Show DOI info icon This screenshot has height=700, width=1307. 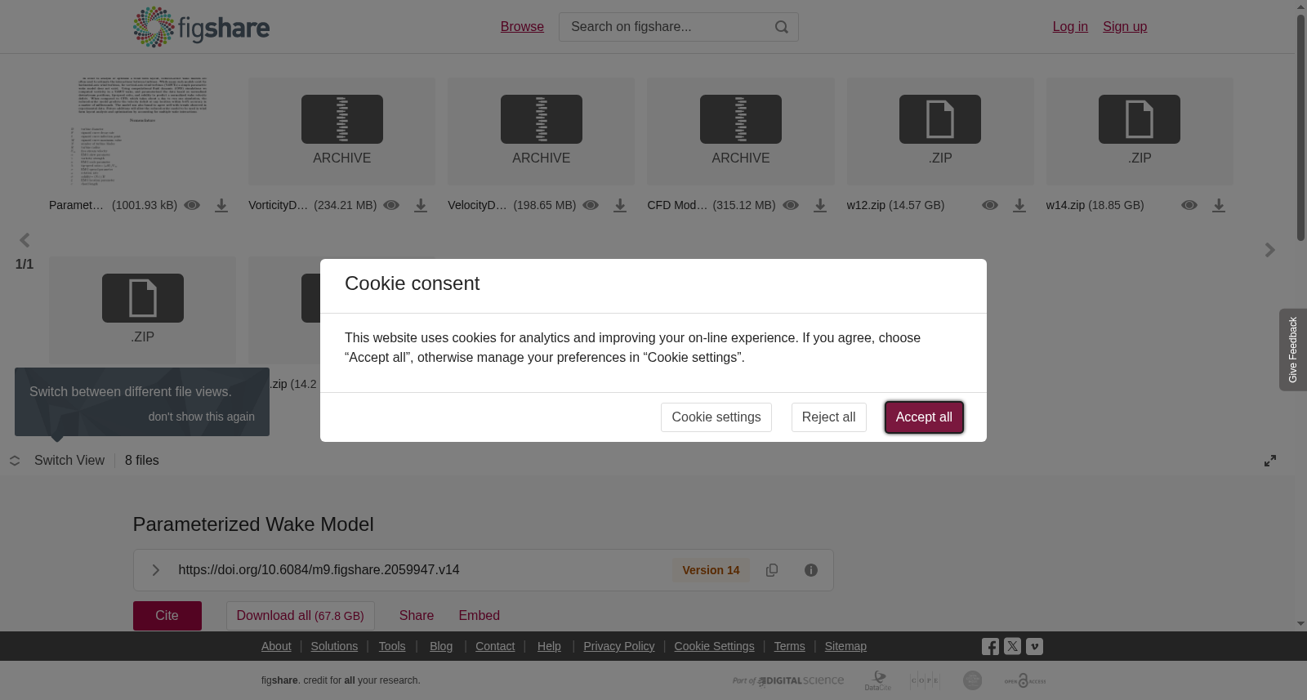(x=811, y=570)
